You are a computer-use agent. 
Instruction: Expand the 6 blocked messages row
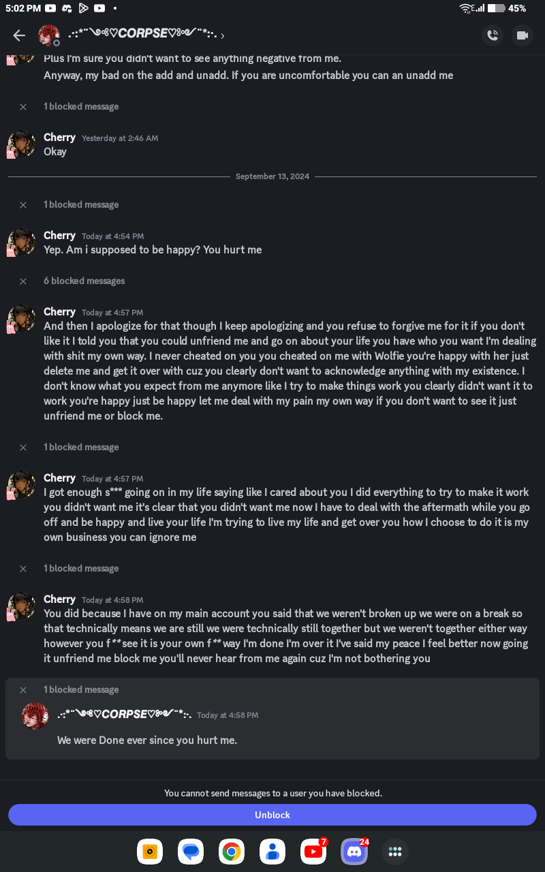(x=84, y=281)
